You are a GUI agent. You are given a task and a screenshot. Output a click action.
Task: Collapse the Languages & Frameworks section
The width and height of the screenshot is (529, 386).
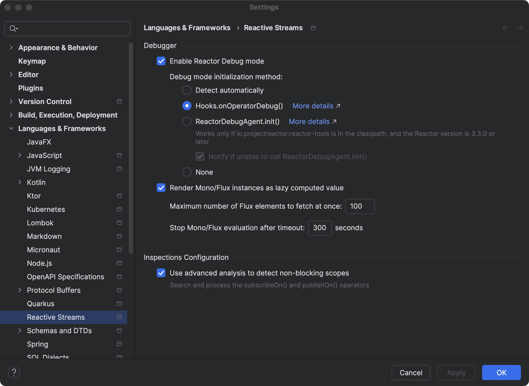point(11,128)
